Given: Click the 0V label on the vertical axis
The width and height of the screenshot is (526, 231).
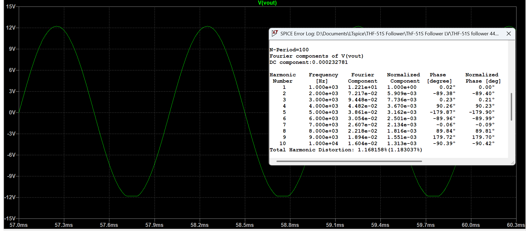Looking at the screenshot, I should coord(12,113).
